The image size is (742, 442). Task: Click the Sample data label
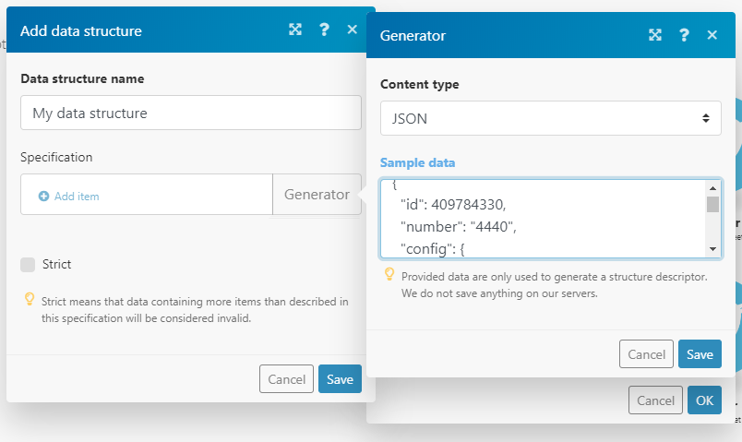pos(417,162)
